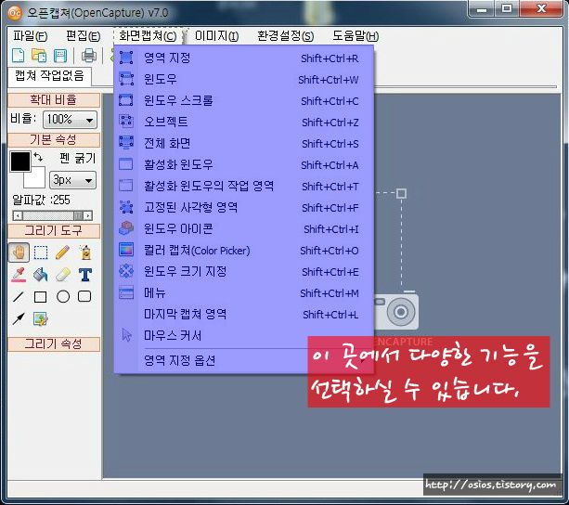
Task: Choose 전체 화면 capture option
Action: (243, 143)
